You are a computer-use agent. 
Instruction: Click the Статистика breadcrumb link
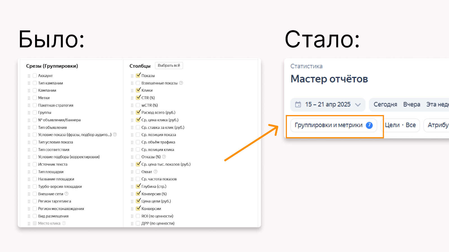[306, 66]
